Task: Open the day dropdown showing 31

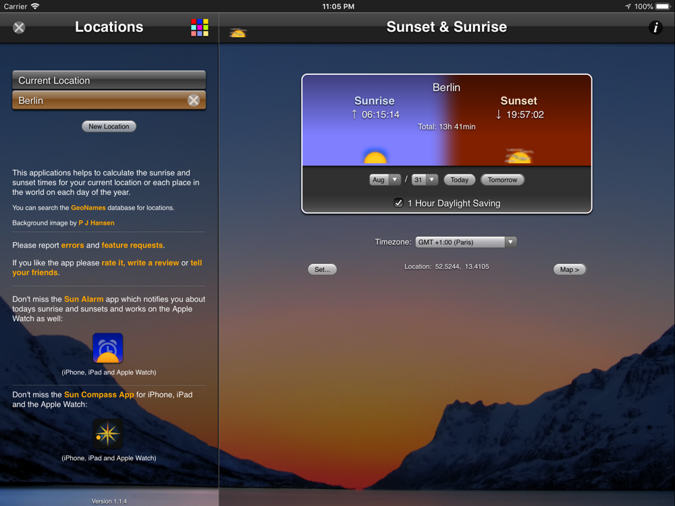Action: click(425, 180)
